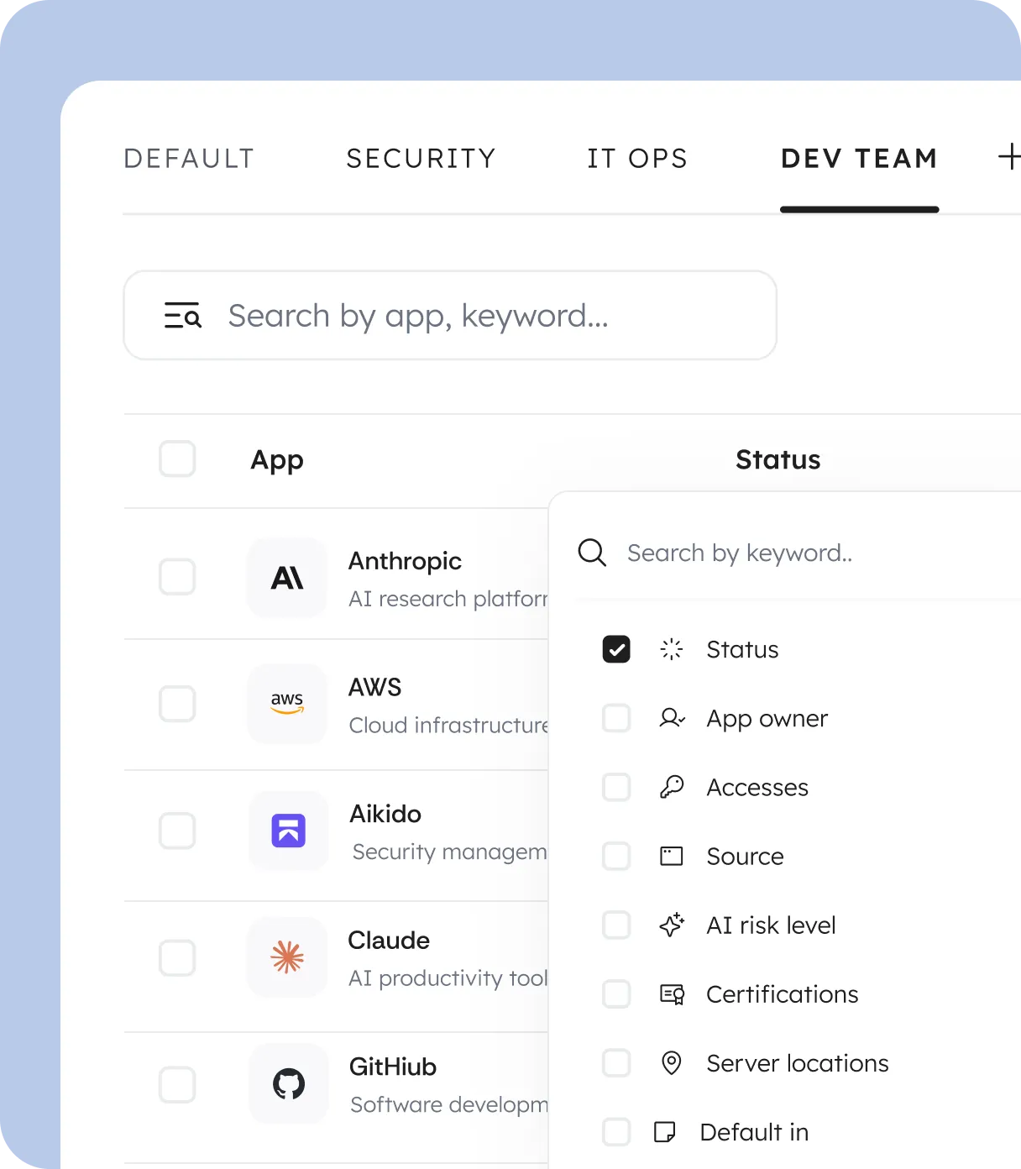The width and height of the screenshot is (1021, 1169).
Task: Toggle the select-all checkbox above the App list
Action: [176, 459]
